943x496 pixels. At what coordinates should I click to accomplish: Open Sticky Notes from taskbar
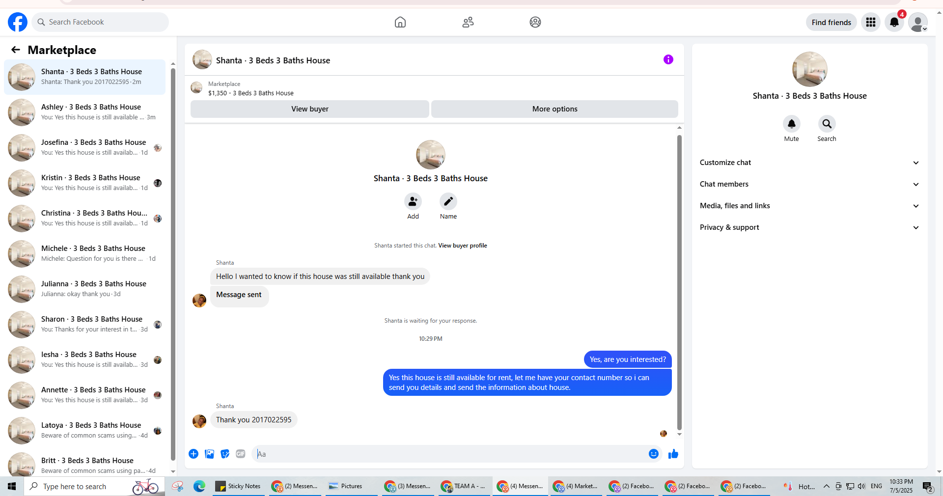[238, 486]
